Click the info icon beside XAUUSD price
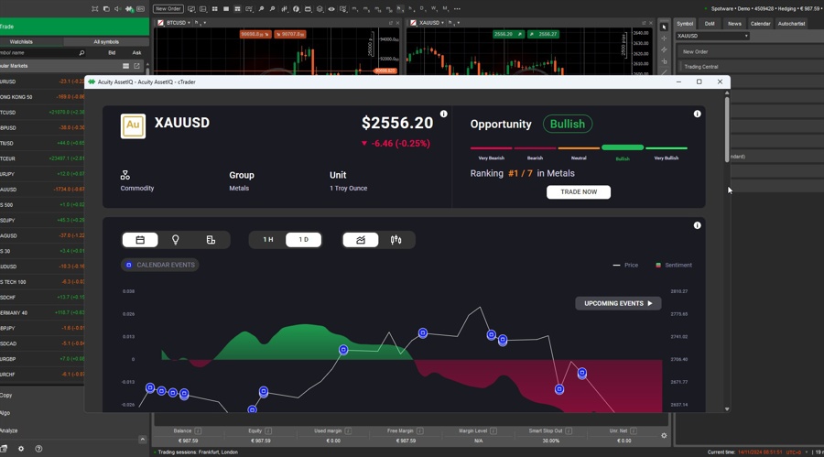This screenshot has width=824, height=457. click(x=444, y=114)
